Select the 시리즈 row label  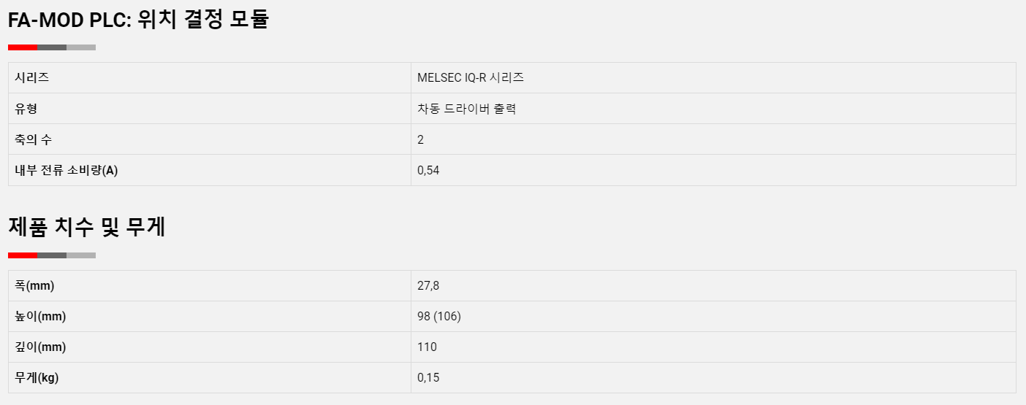point(32,77)
